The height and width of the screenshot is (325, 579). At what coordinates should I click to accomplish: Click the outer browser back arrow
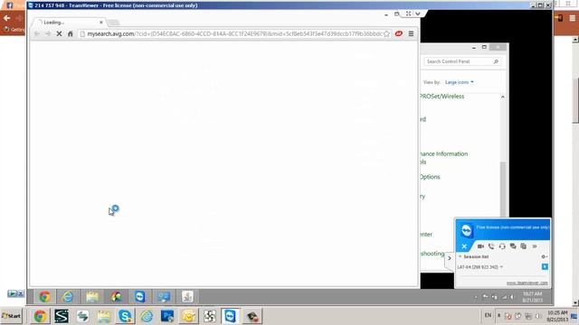[x=6, y=18]
